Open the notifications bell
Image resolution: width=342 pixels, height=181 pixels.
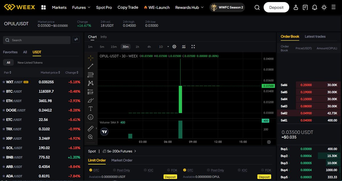pyautogui.click(x=315, y=7)
